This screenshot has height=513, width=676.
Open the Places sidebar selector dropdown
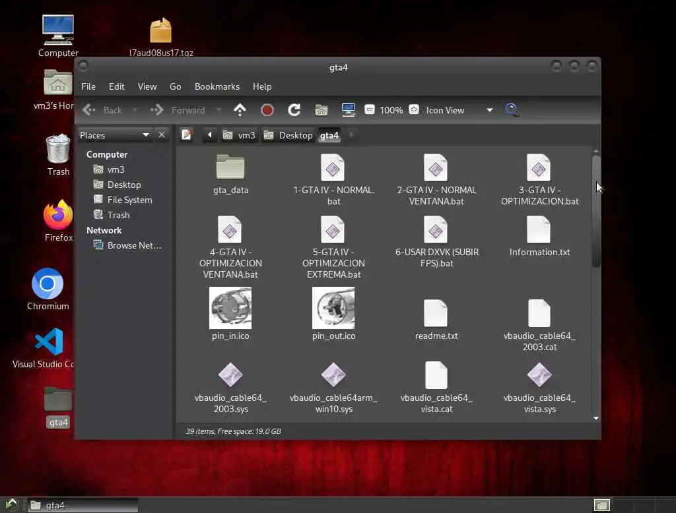point(115,135)
